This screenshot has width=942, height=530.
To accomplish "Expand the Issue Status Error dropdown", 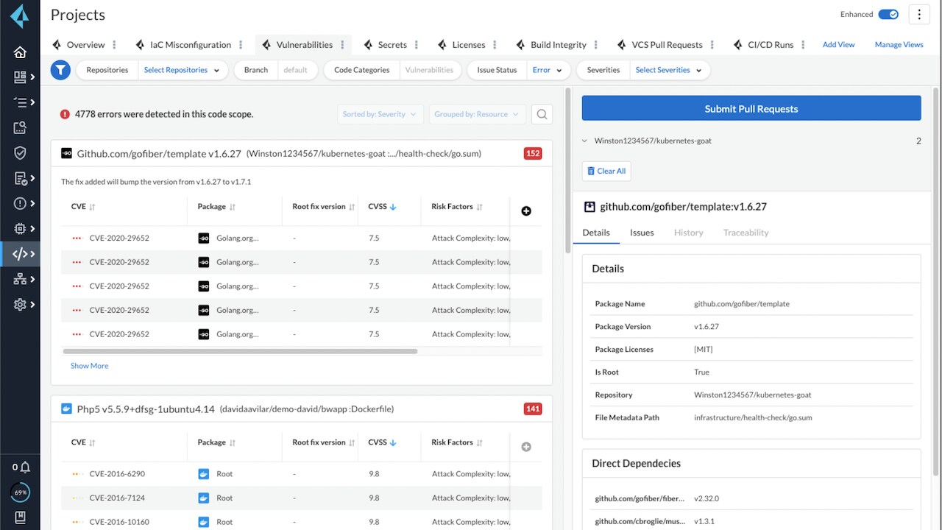I will coord(548,70).
